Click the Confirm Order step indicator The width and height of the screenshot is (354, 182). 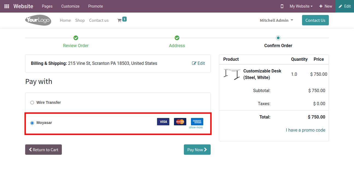click(x=278, y=38)
